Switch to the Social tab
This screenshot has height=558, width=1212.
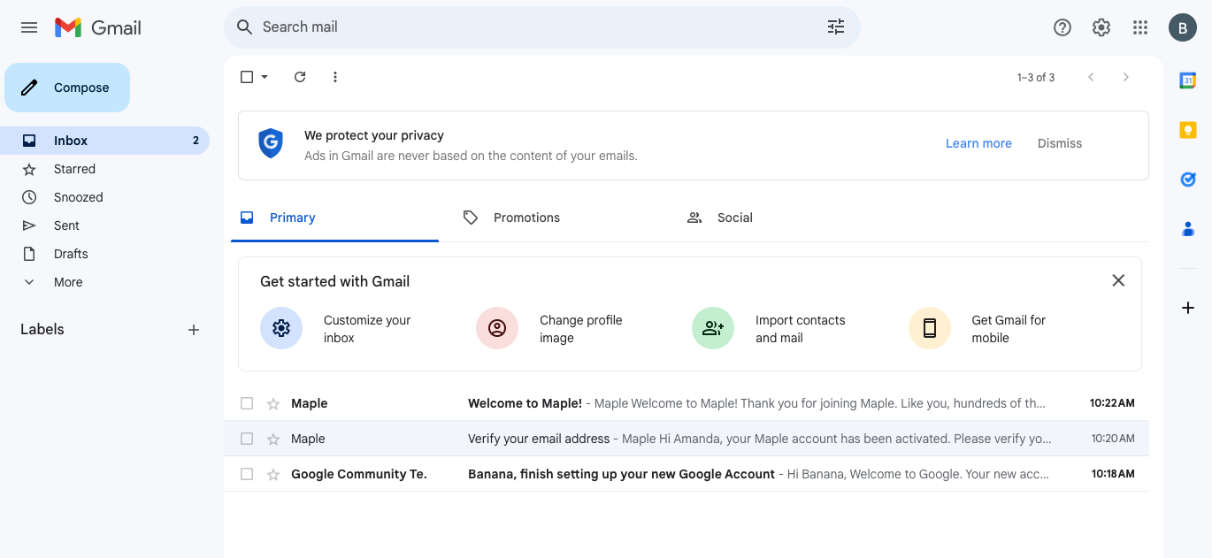coord(782,218)
